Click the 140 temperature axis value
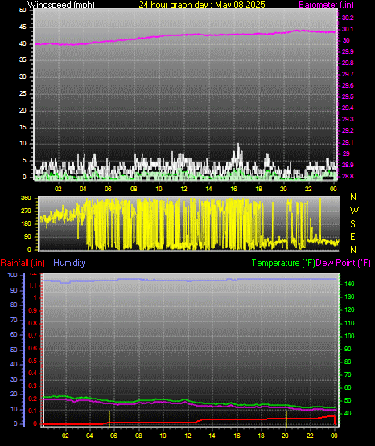This screenshot has height=446, width=375. (349, 284)
